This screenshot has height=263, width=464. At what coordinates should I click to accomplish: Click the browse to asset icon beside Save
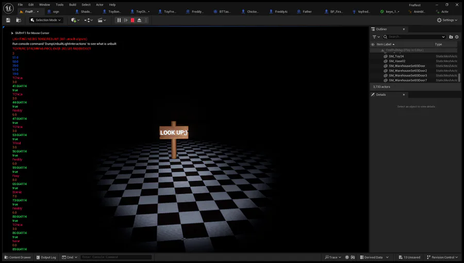19,20
